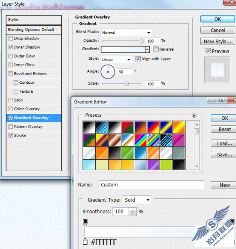Click the Reset button in Gradient Editor

[224, 129]
